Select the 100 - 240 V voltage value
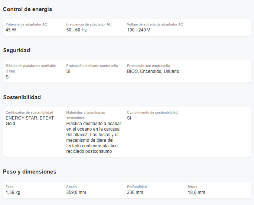The width and height of the screenshot is (254, 205). click(x=139, y=30)
